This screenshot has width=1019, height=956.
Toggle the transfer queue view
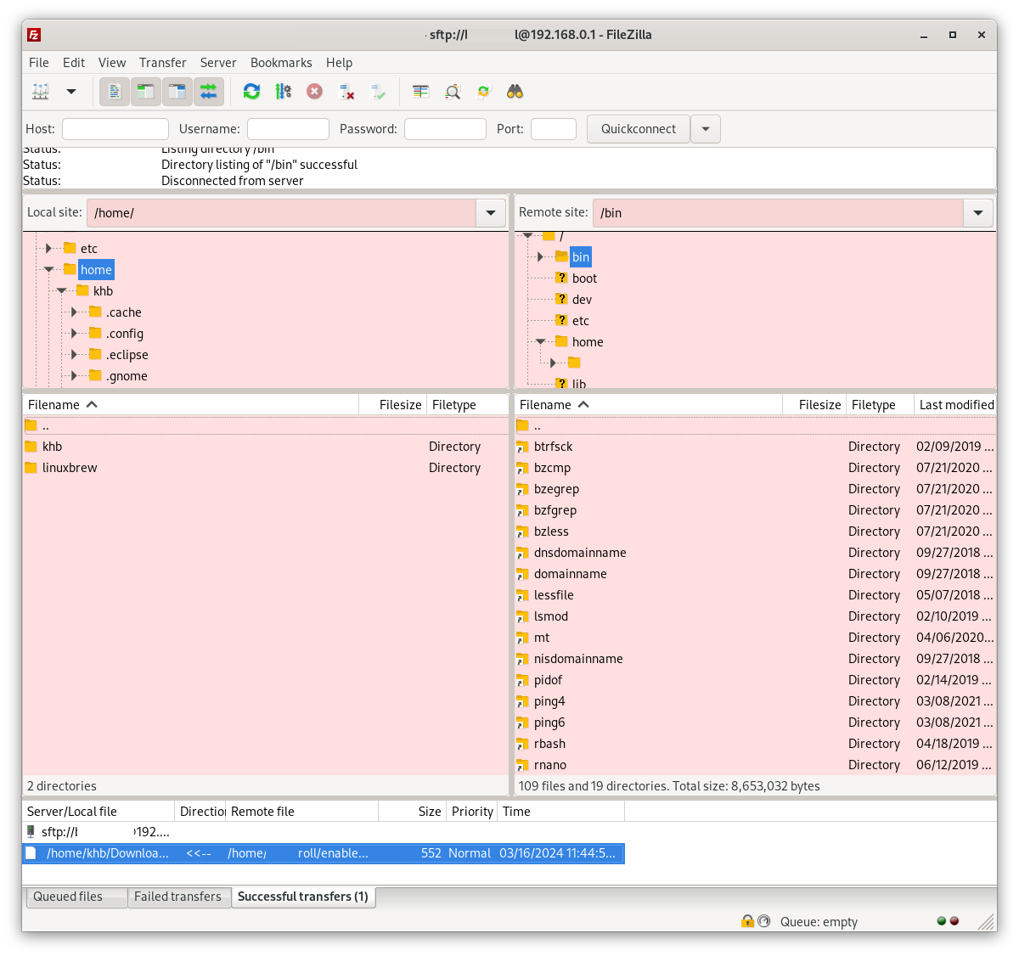tap(209, 91)
